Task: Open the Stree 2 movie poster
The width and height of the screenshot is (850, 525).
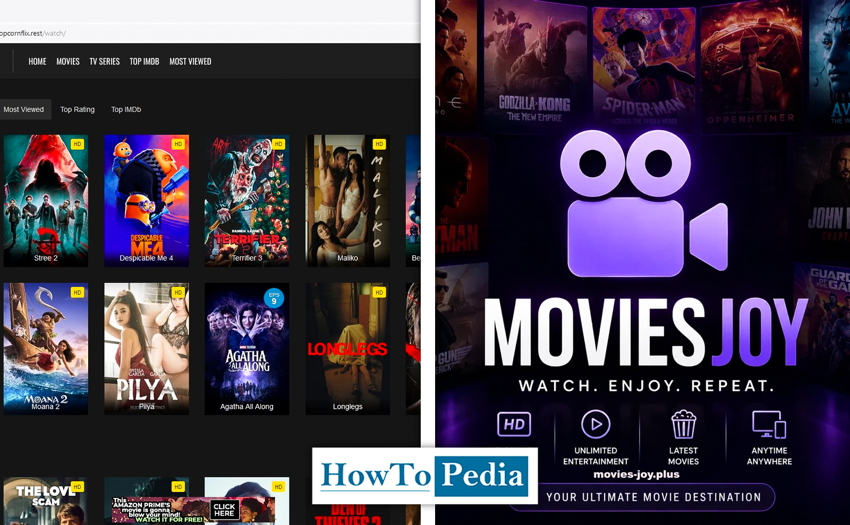Action: point(46,201)
